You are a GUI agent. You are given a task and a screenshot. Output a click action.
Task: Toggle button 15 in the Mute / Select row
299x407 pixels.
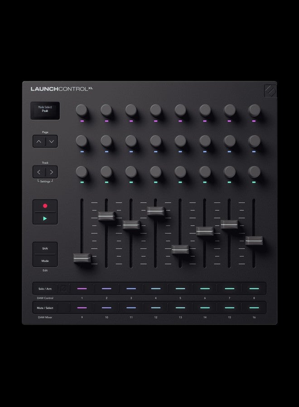229,308
